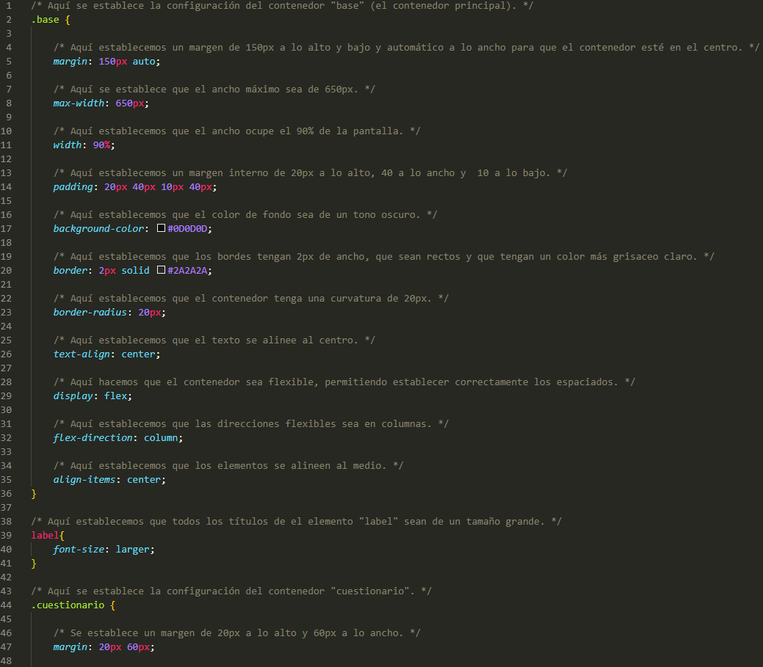Click the comment about 'tono oscuro'
Screen dimensions: 763x667
coord(245,214)
